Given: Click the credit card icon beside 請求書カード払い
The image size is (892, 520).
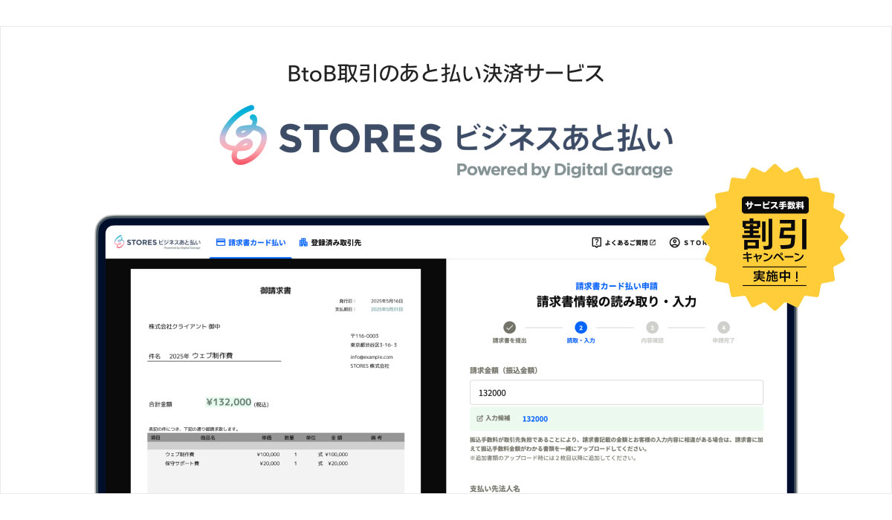Looking at the screenshot, I should (x=220, y=242).
